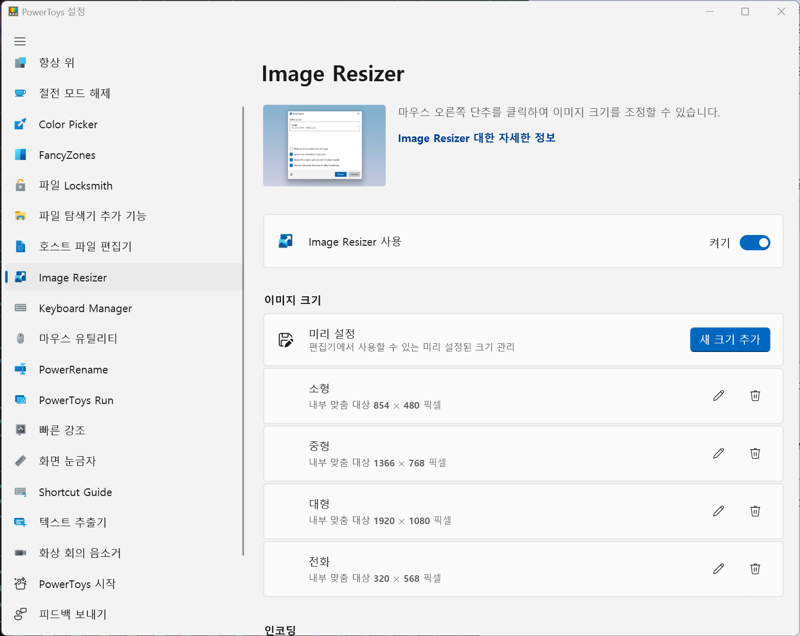Click the 화면 눈금자 ruler icon
800x636 pixels.
(20, 461)
